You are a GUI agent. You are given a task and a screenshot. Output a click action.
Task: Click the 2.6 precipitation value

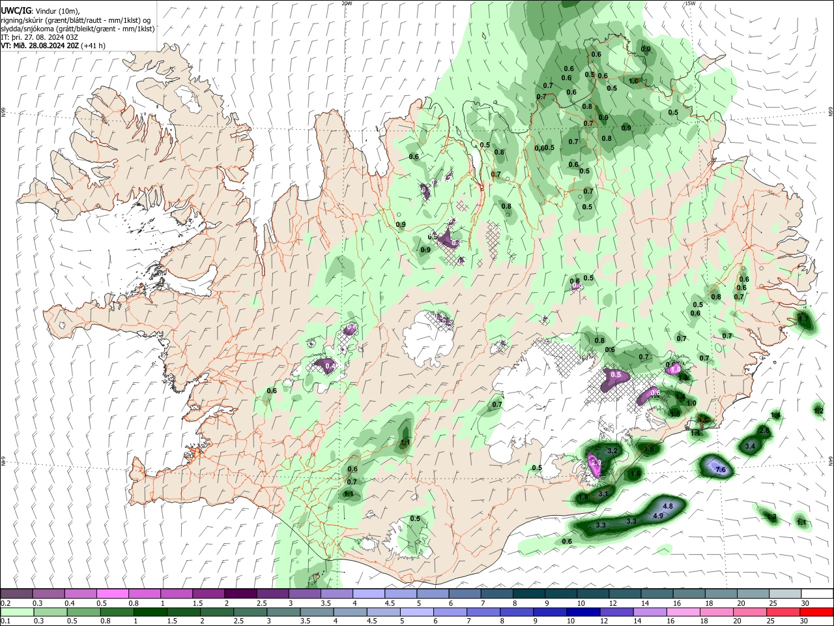point(765,431)
